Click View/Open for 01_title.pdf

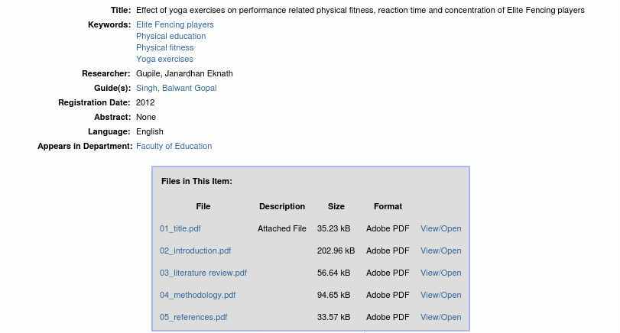click(441, 228)
